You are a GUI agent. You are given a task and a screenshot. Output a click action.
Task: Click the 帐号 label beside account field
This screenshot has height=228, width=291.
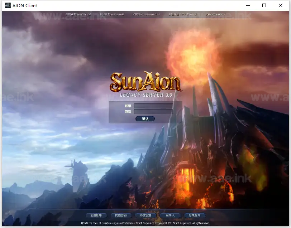[x=128, y=106]
